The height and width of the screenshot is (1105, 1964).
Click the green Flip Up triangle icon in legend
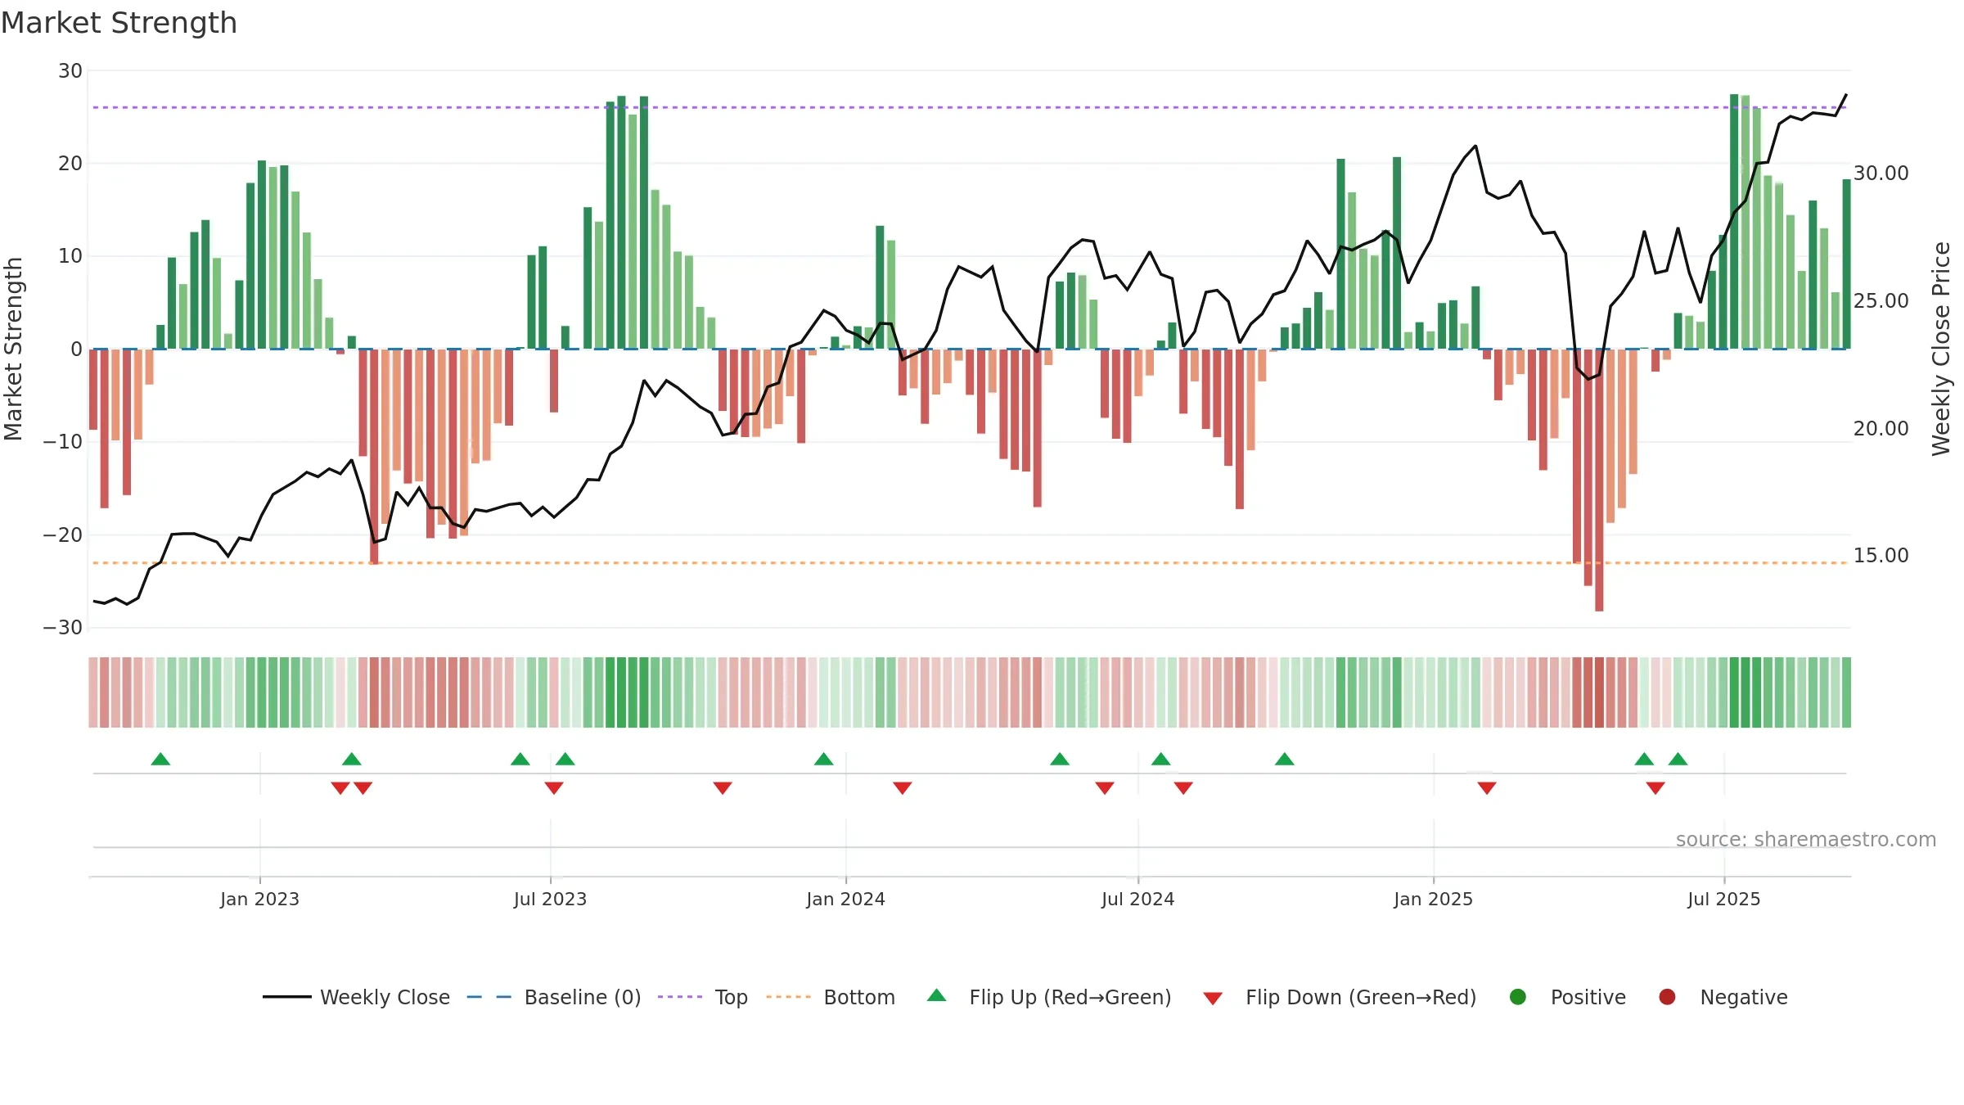(x=937, y=995)
